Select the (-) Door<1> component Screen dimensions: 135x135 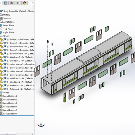click(21, 43)
